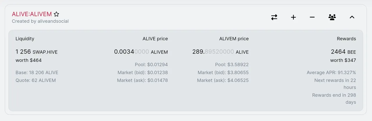
Task: Click the 289.8952 ALIVE price value
Action: pos(220,52)
